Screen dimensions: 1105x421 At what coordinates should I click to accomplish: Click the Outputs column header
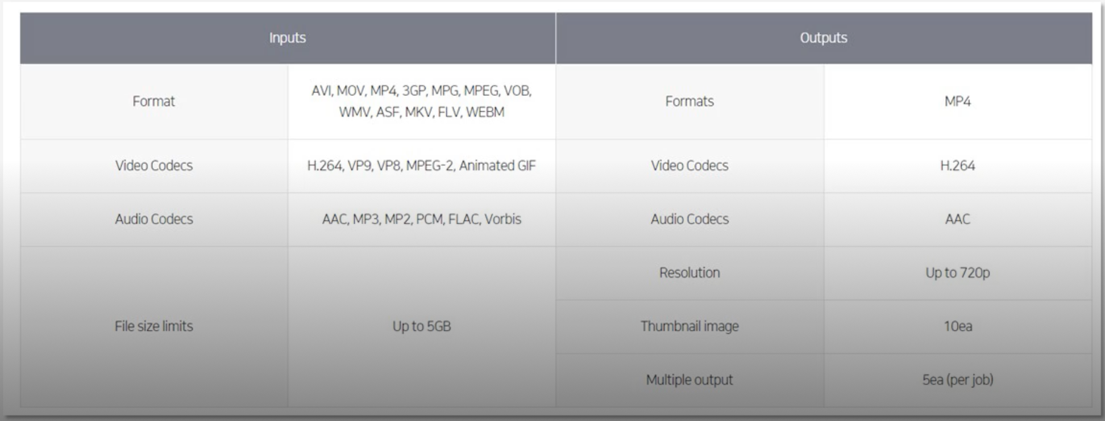point(824,38)
